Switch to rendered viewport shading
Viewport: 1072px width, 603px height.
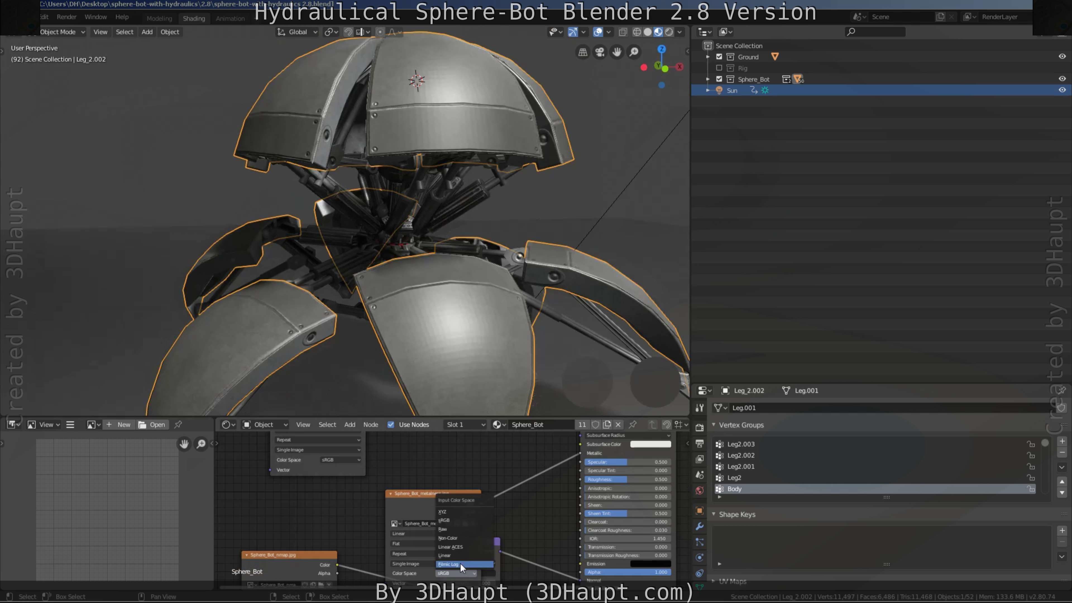pos(669,32)
